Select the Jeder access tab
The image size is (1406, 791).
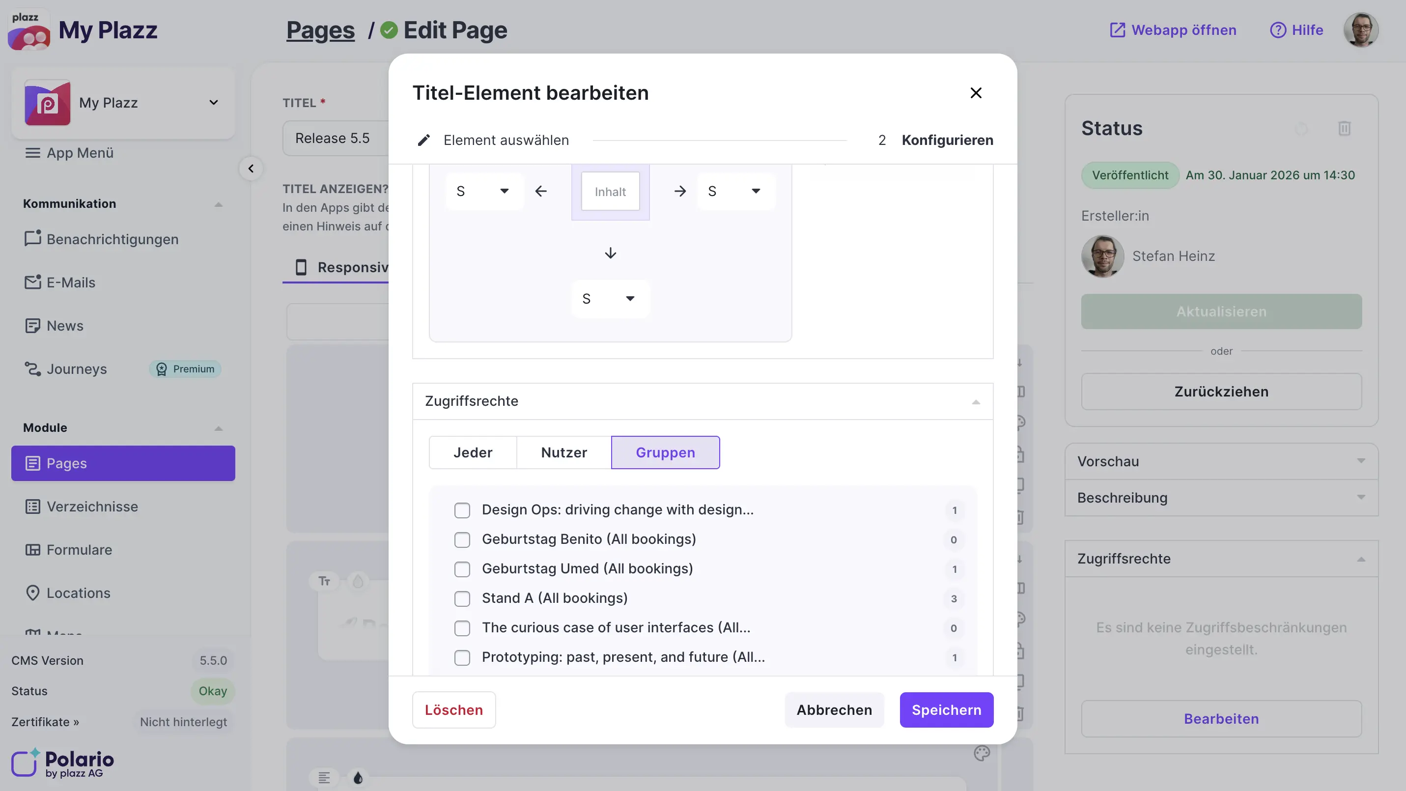[x=472, y=452]
